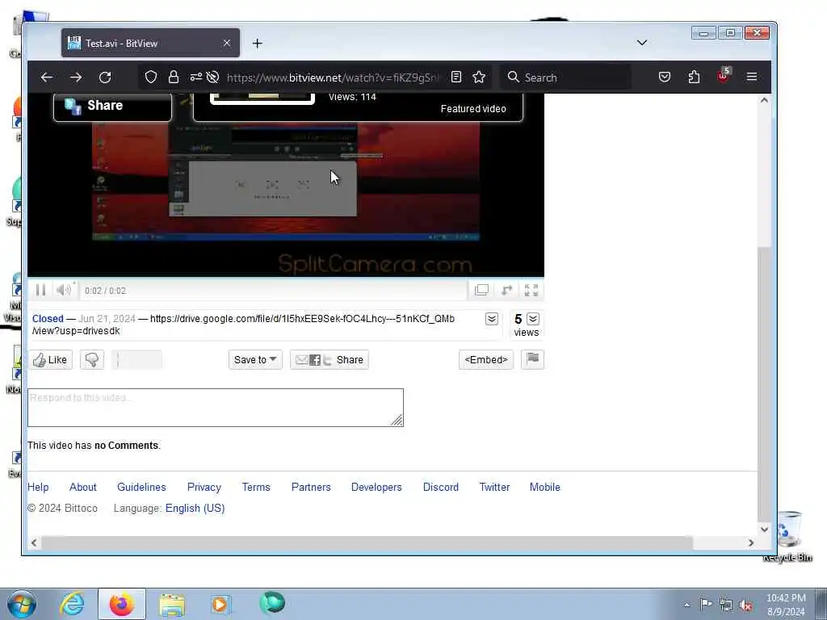Click the vertical scrollbar up arrow
The height and width of the screenshot is (620, 827).
coord(764,100)
